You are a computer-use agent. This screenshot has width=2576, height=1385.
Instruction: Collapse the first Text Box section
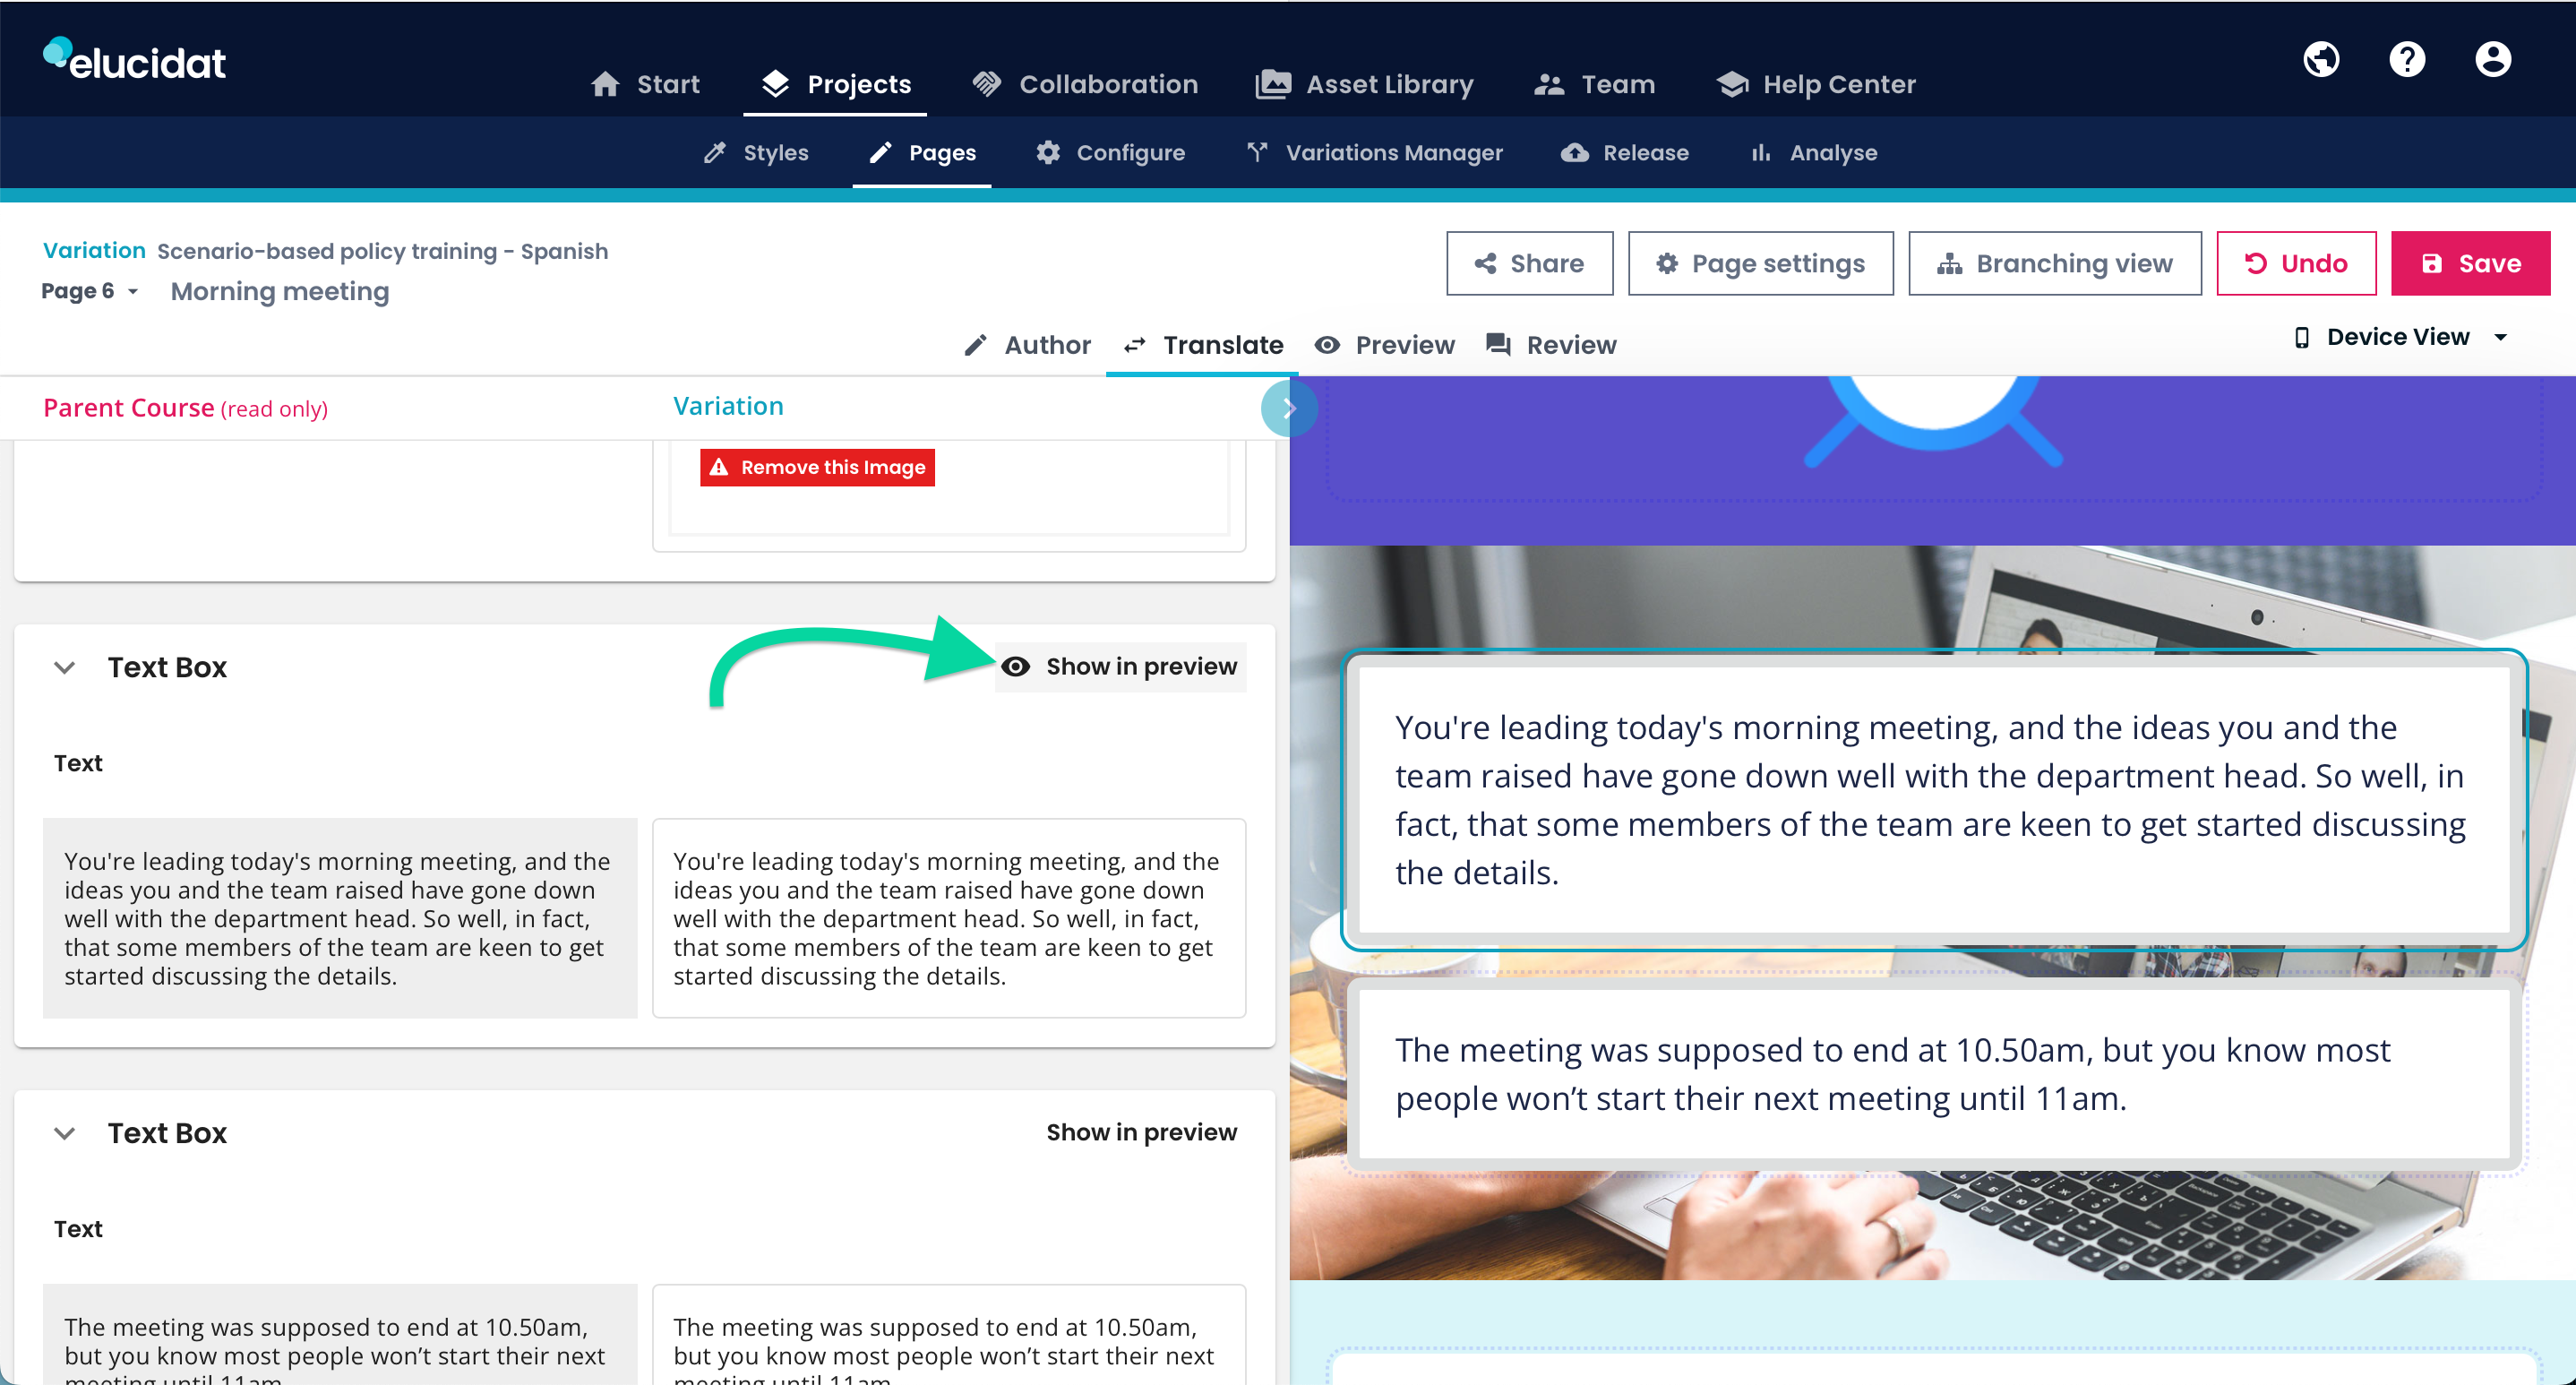click(x=65, y=667)
